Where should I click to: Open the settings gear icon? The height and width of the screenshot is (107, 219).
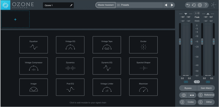coord(200,5)
